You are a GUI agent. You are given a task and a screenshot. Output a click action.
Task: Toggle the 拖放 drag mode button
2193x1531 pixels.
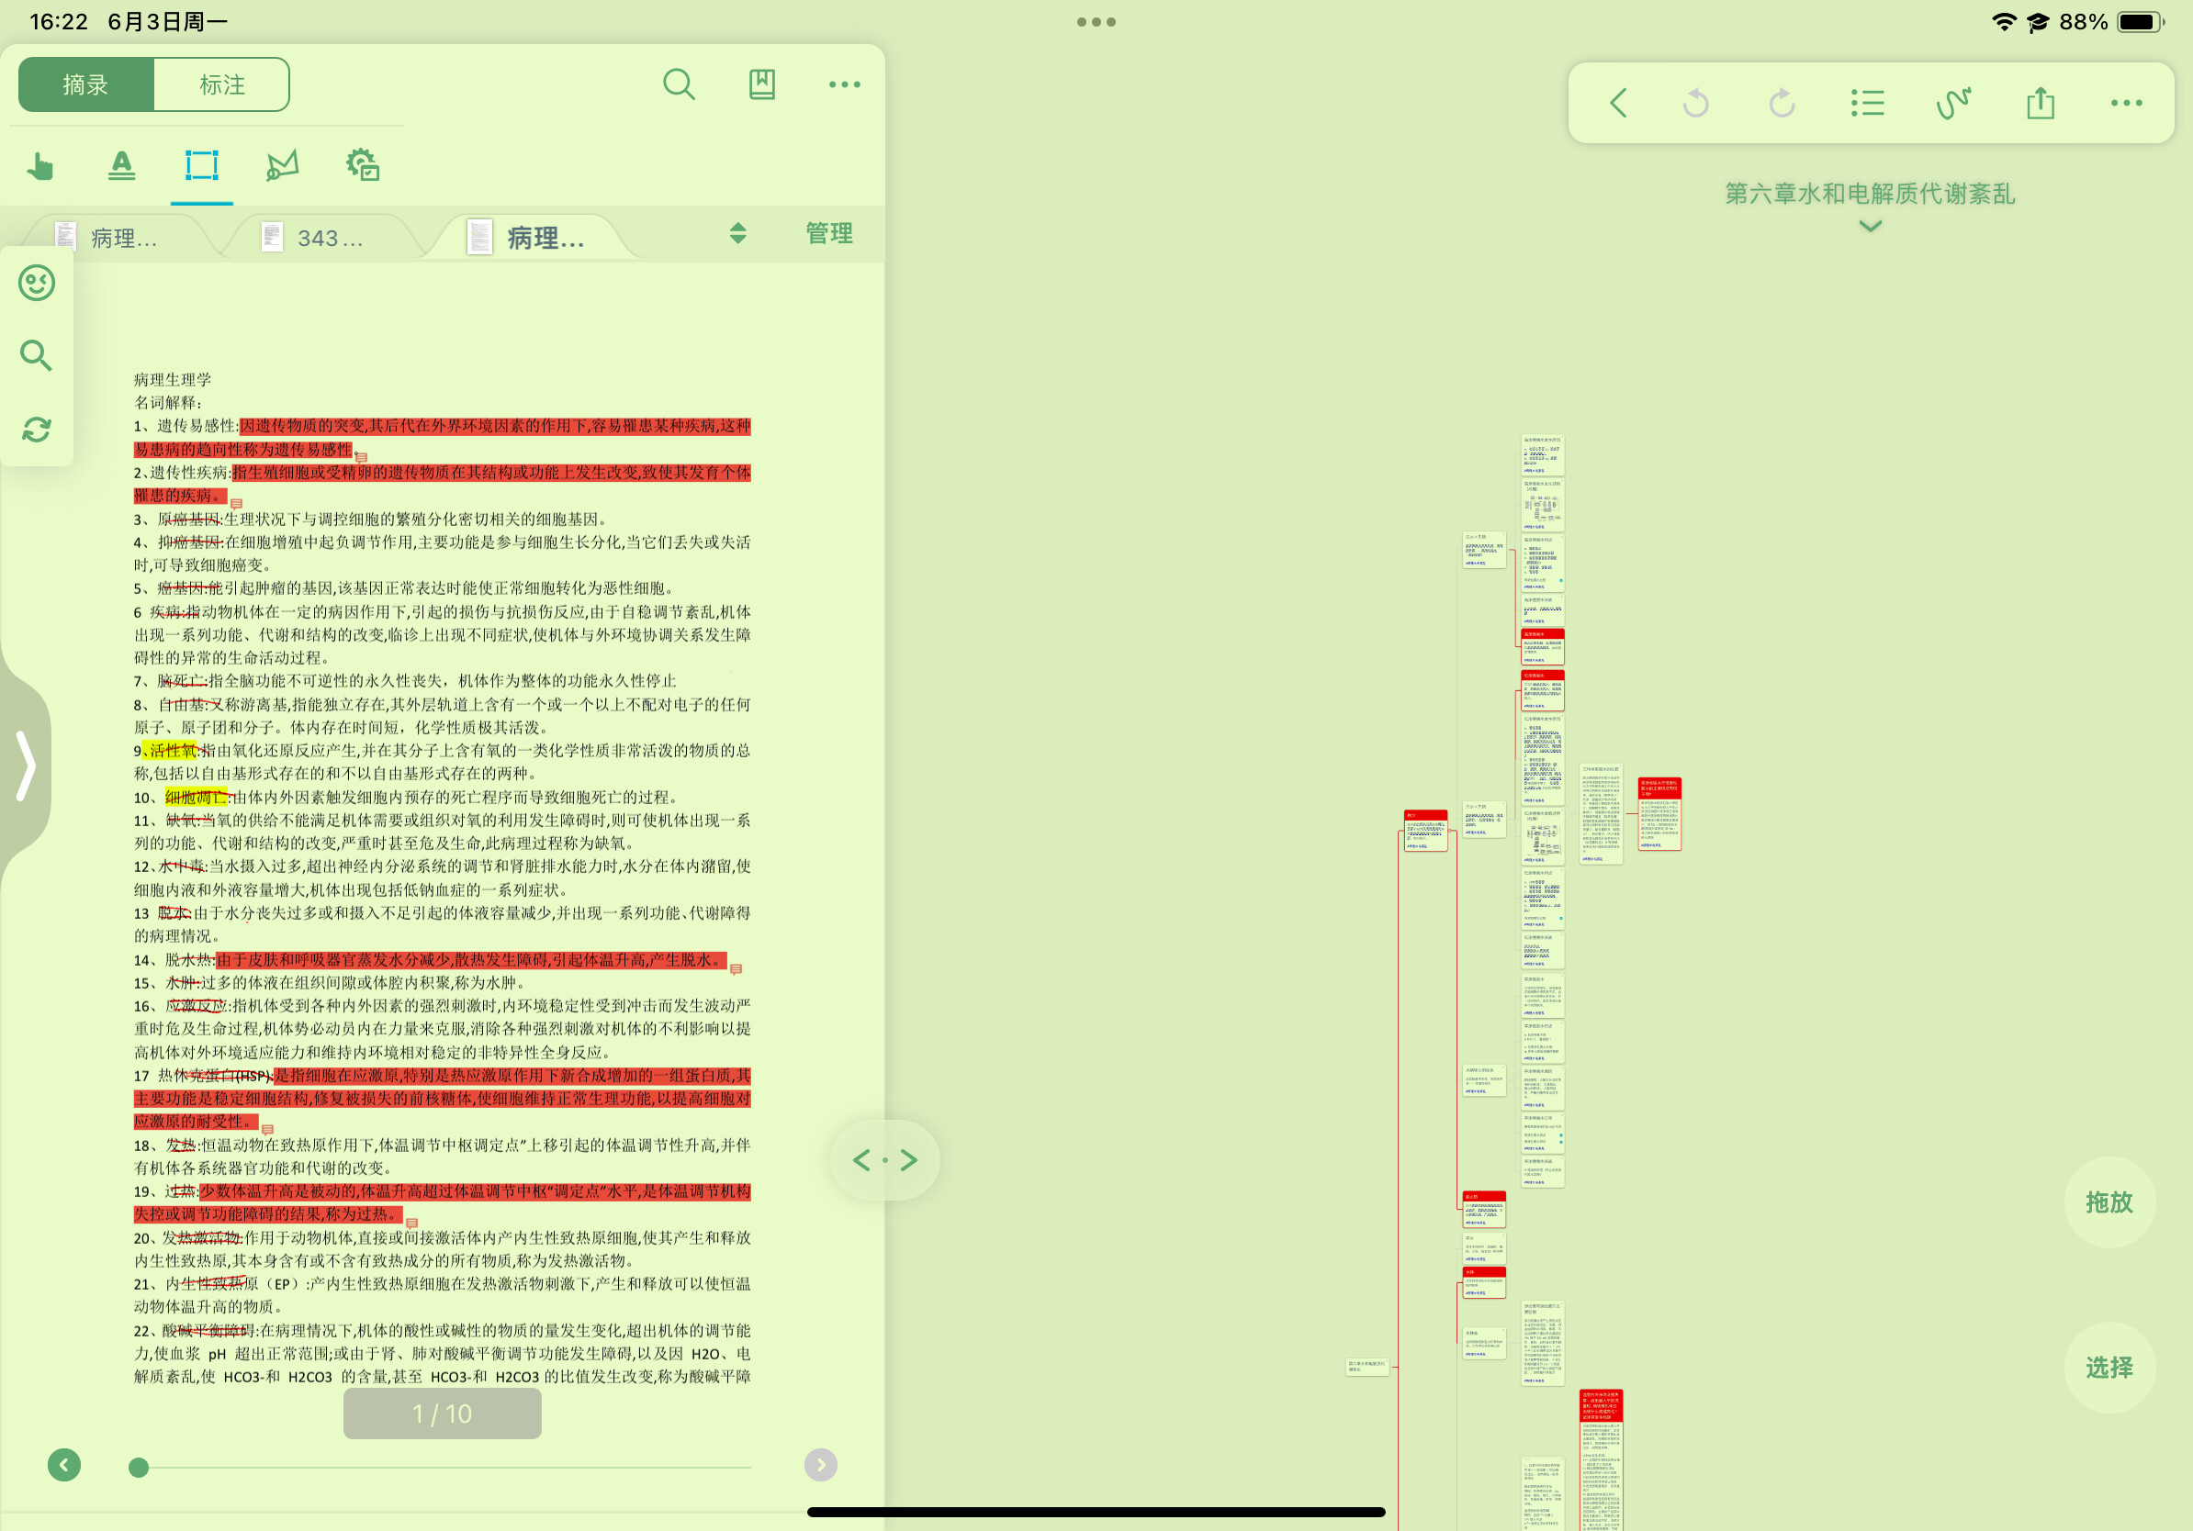[2109, 1201]
